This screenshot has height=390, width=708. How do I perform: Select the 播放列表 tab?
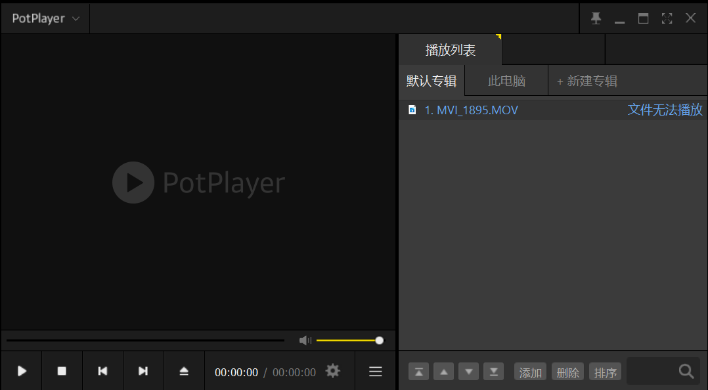coord(450,50)
